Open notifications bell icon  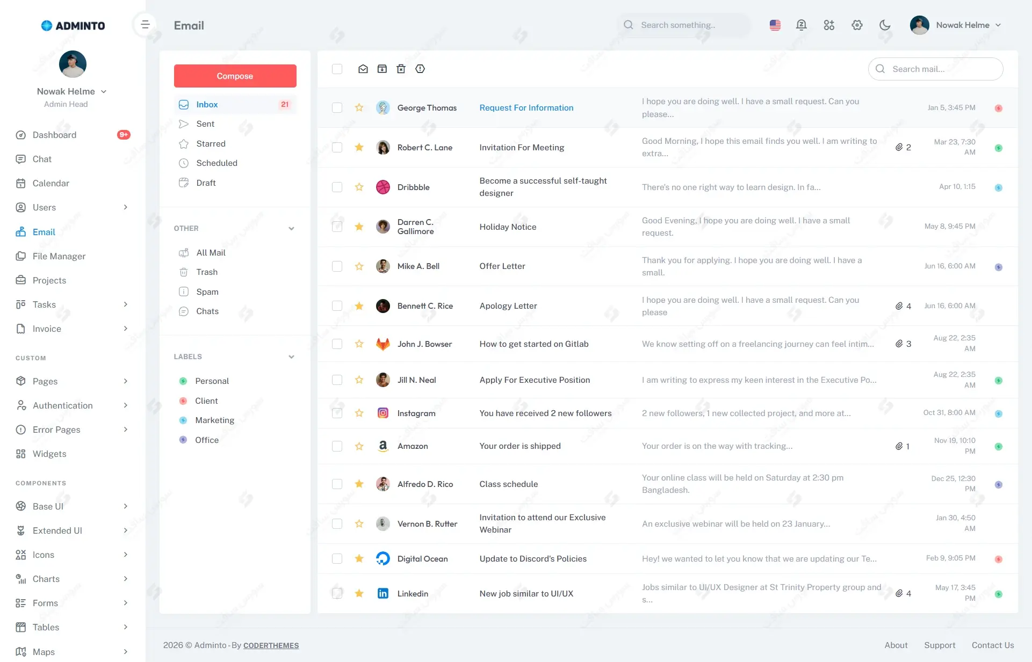tap(801, 25)
